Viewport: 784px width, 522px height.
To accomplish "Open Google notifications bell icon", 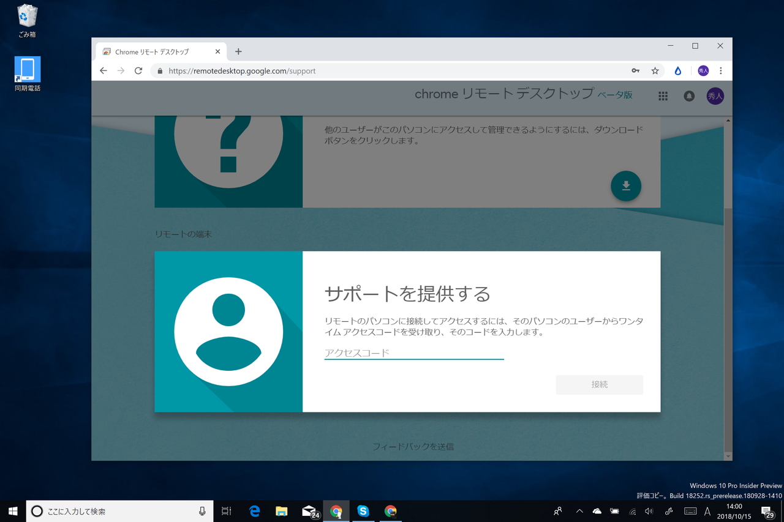I will click(689, 96).
